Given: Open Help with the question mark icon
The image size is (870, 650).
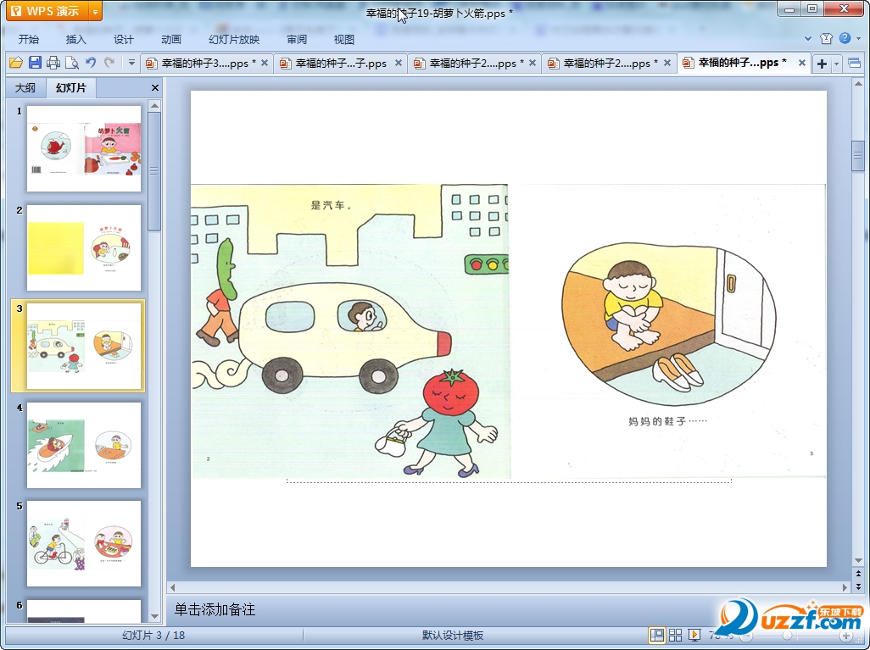Looking at the screenshot, I should tap(845, 38).
